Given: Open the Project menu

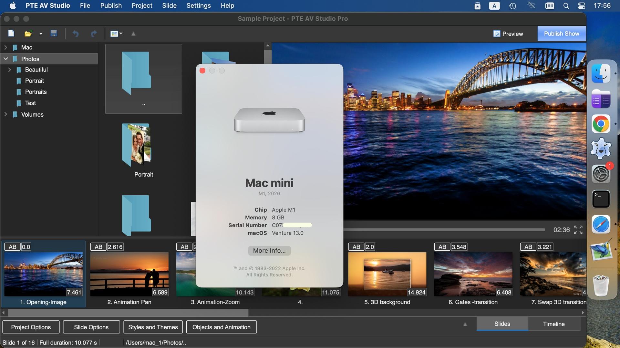Looking at the screenshot, I should click(142, 5).
